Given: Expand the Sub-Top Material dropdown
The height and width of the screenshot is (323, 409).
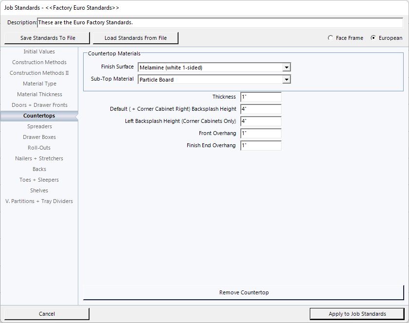Looking at the screenshot, I should (x=286, y=80).
